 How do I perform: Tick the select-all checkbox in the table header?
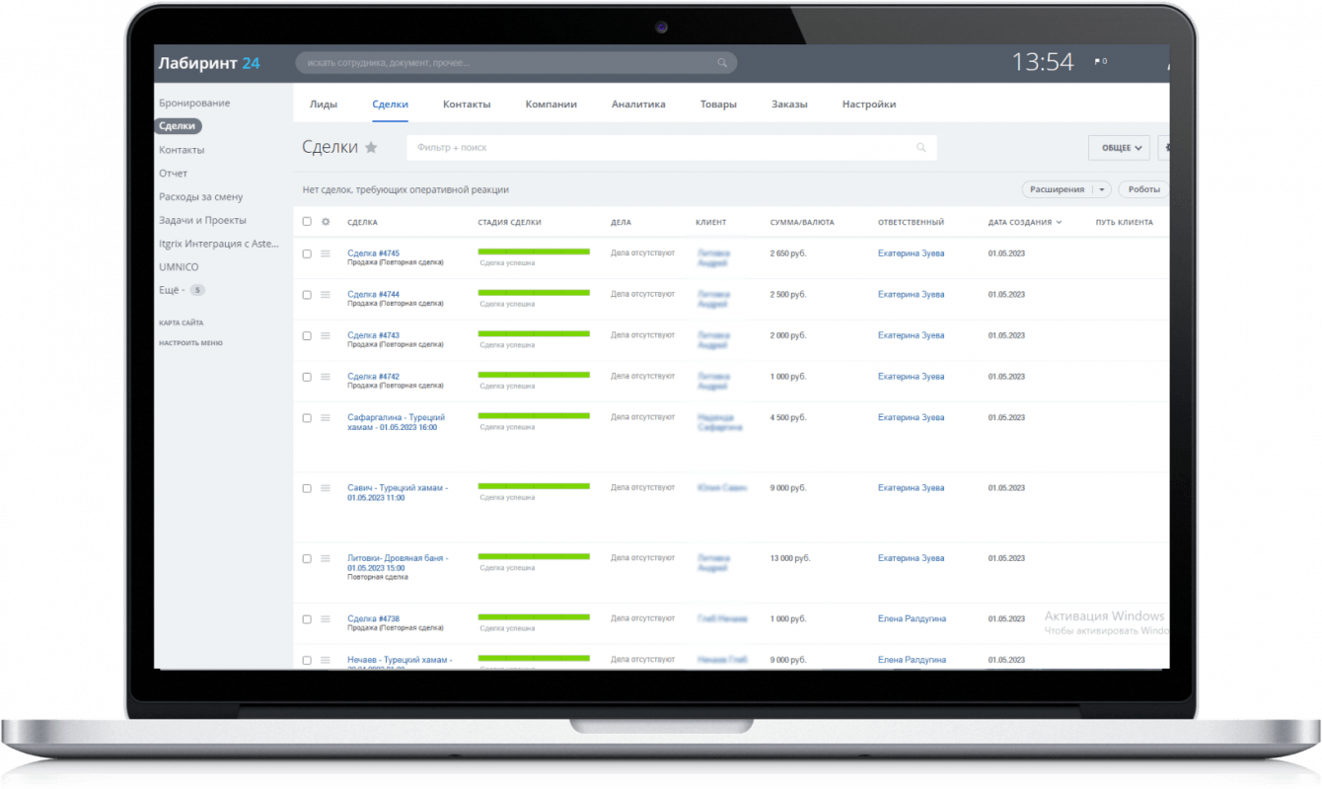click(307, 222)
